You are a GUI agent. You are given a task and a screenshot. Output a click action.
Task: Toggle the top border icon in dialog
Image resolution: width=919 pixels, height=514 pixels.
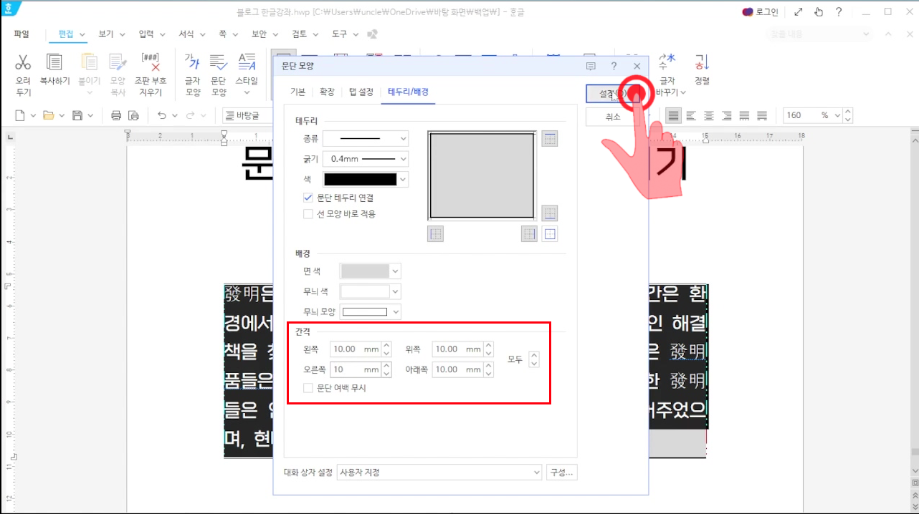point(550,139)
